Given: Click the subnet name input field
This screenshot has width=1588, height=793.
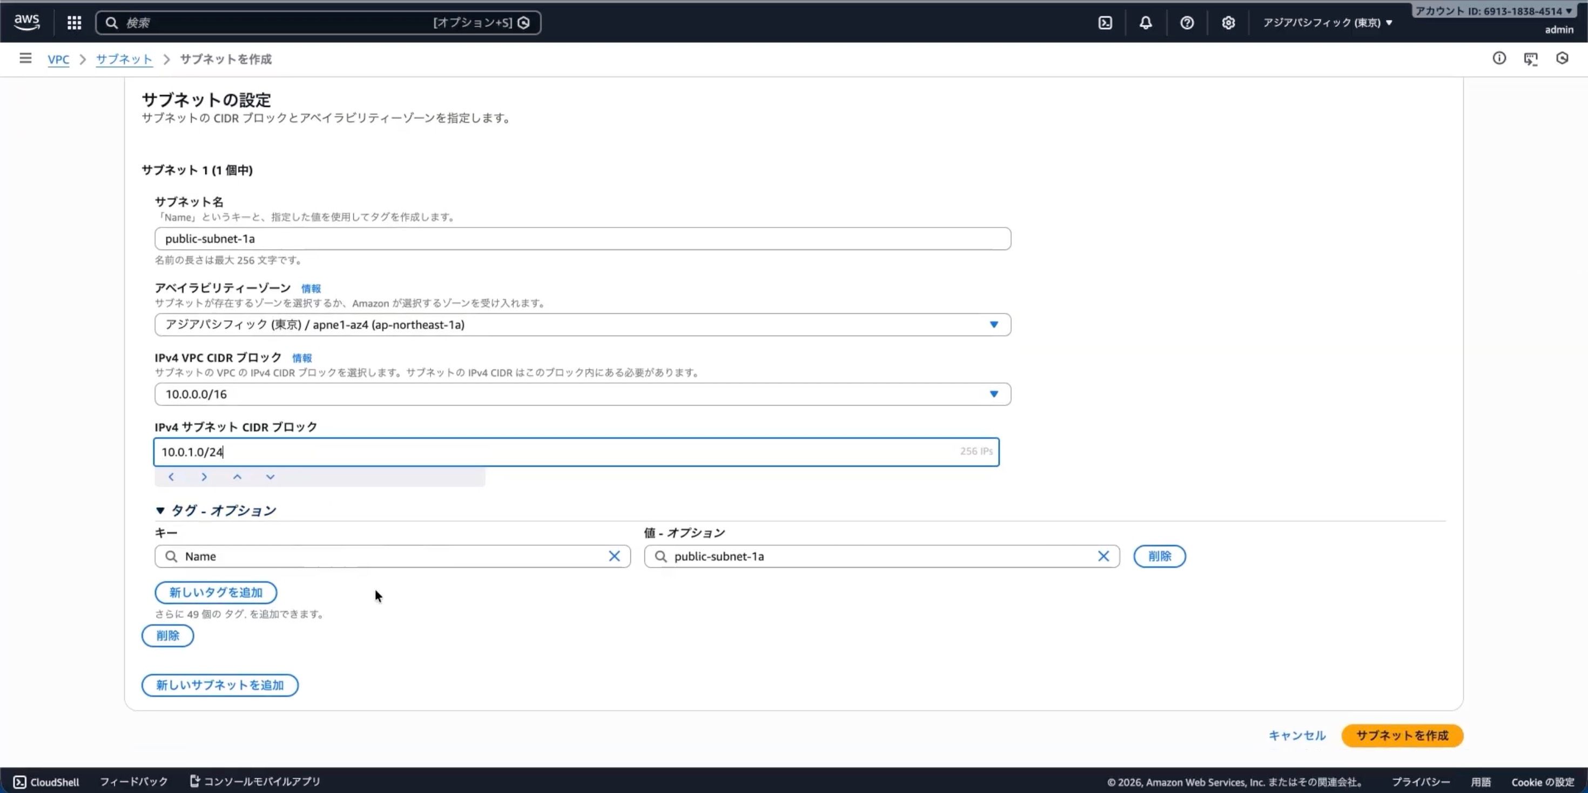Looking at the screenshot, I should pos(582,239).
